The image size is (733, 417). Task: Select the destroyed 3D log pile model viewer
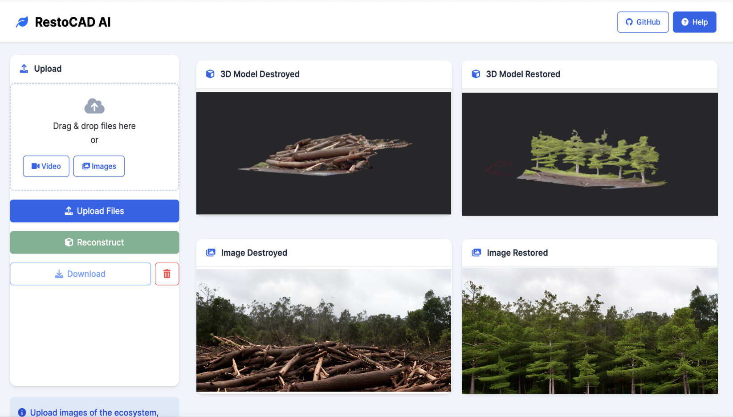pos(324,153)
